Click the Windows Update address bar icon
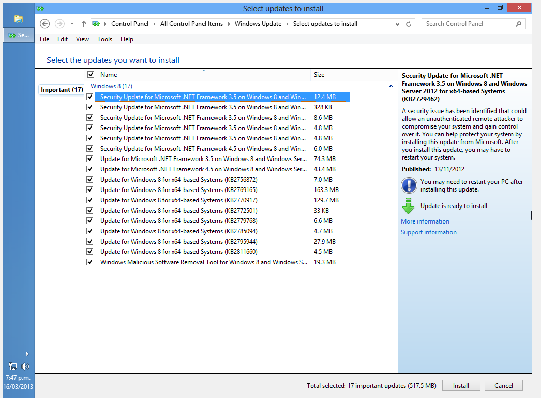The height and width of the screenshot is (398, 541). pyautogui.click(x=96, y=24)
